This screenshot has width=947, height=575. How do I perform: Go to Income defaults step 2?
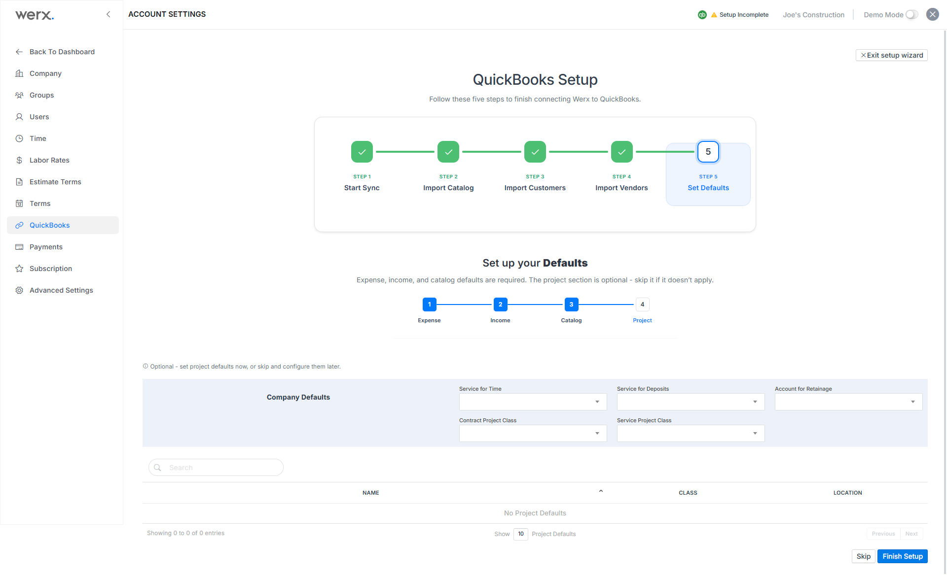pos(501,304)
